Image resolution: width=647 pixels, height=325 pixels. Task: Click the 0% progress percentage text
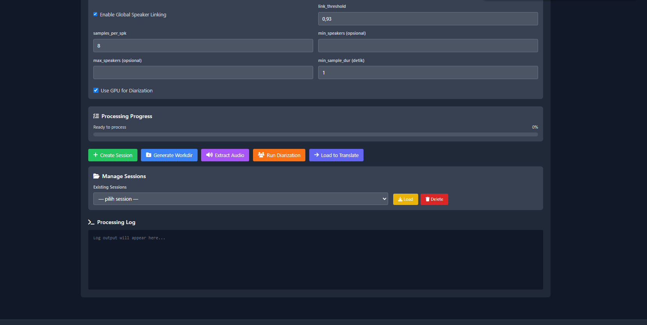[535, 127]
